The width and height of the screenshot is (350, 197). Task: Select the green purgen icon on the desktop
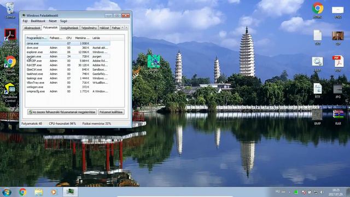point(154,61)
